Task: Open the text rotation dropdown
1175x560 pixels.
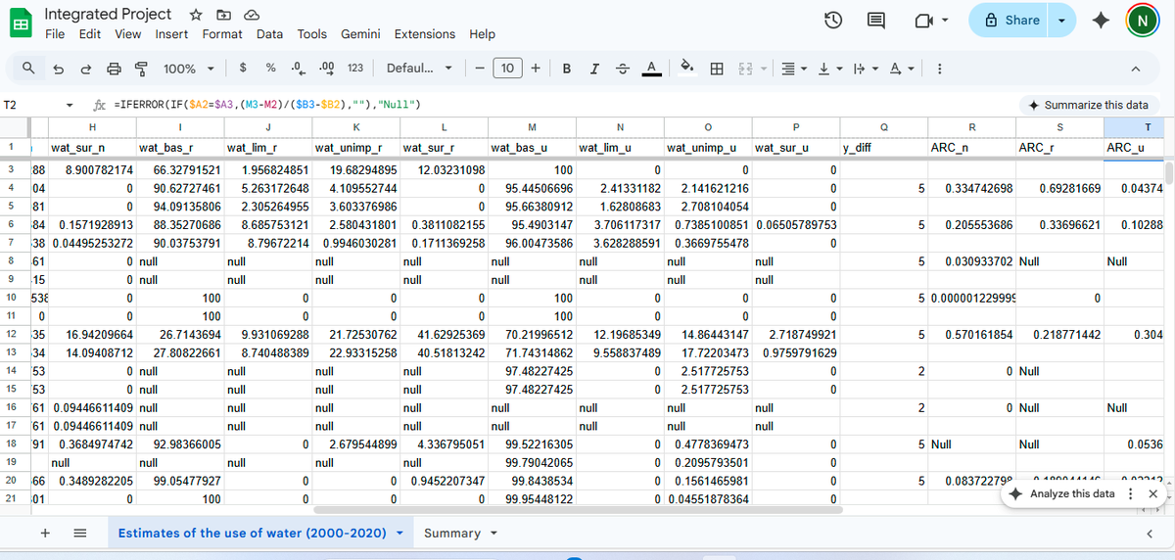Action: coord(901,69)
